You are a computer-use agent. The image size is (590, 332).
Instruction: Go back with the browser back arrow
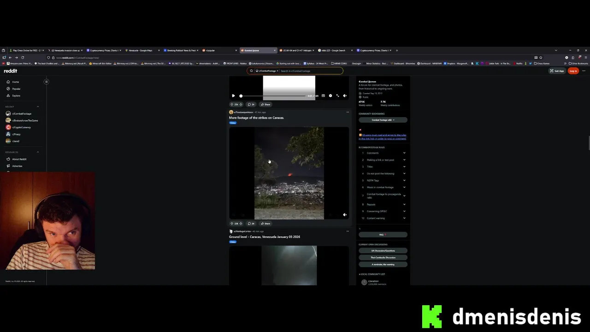(x=10, y=58)
